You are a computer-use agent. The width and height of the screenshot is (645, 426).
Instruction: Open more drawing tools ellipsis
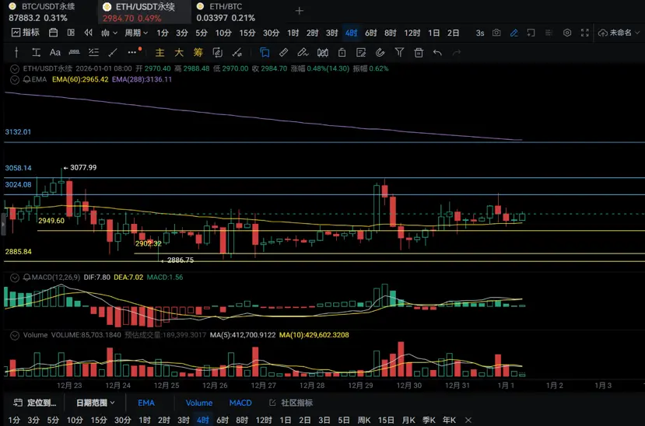(x=132, y=52)
